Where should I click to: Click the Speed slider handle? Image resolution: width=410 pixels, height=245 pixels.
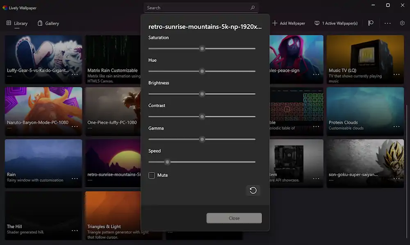(167, 162)
